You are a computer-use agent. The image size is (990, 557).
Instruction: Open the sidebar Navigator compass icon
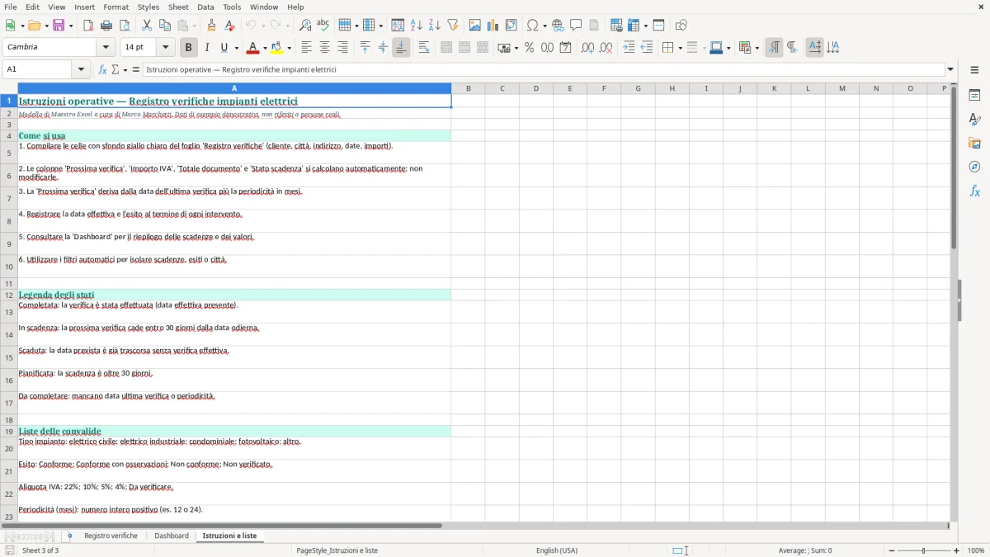click(974, 167)
